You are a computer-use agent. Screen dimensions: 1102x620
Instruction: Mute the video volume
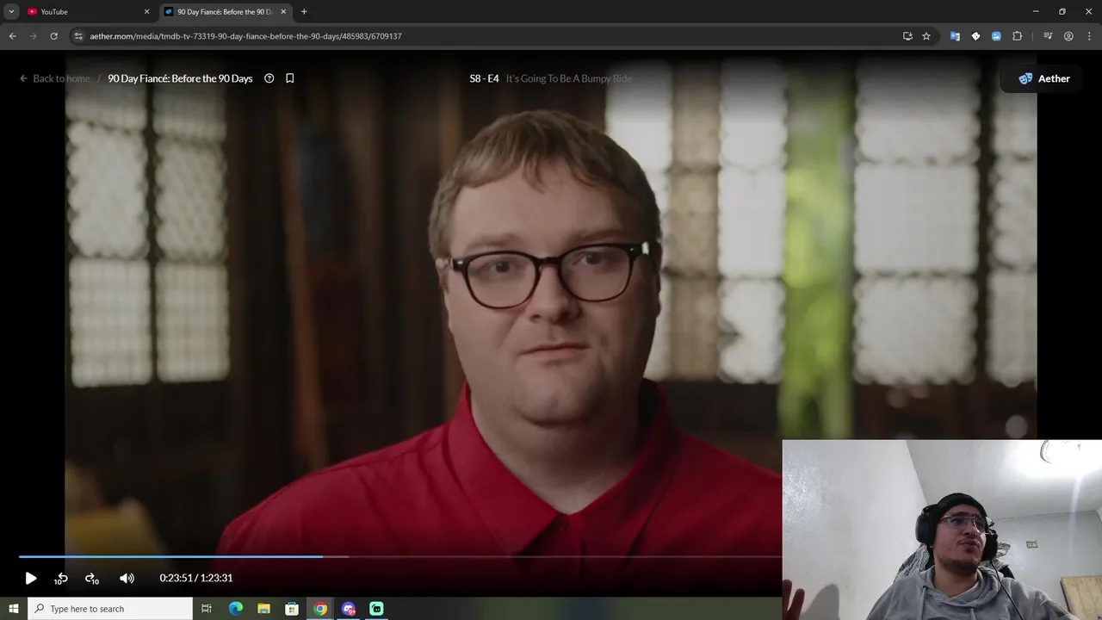(127, 579)
